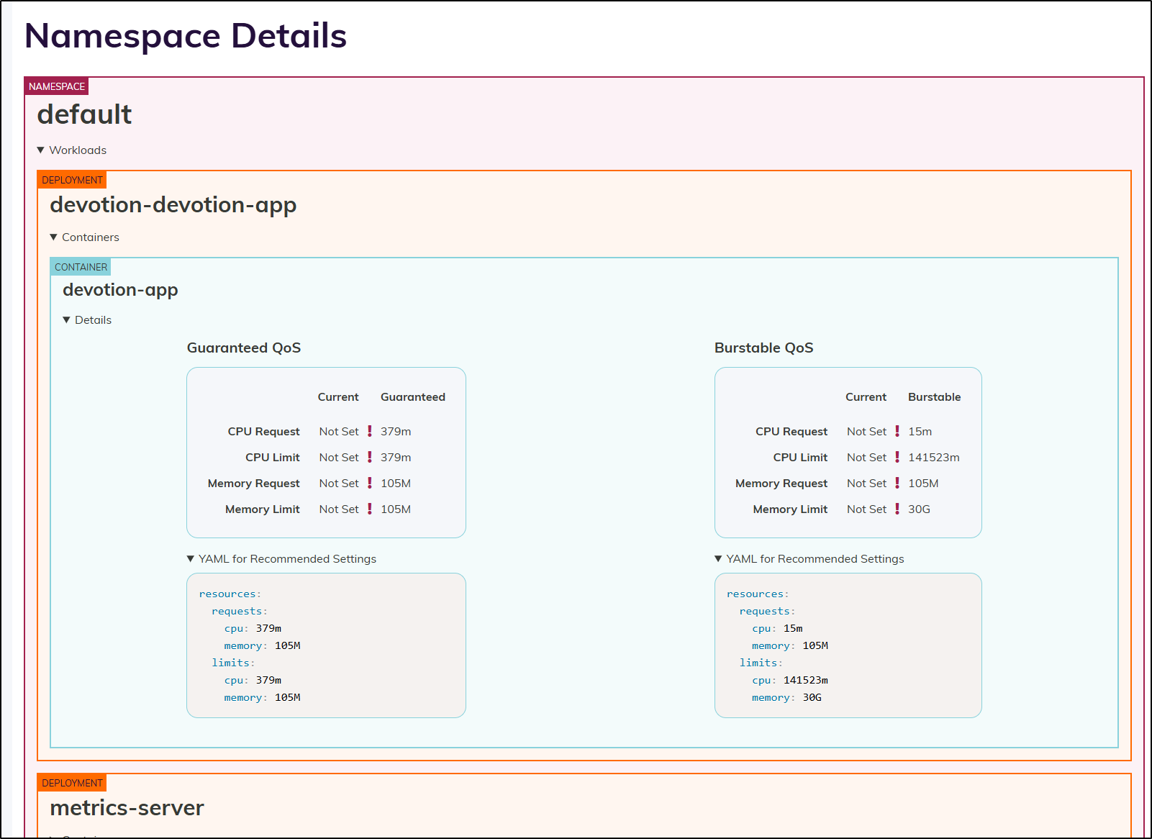1152x839 pixels.
Task: Click warning icon beside Guaranteed CPU Request
Action: pos(370,431)
